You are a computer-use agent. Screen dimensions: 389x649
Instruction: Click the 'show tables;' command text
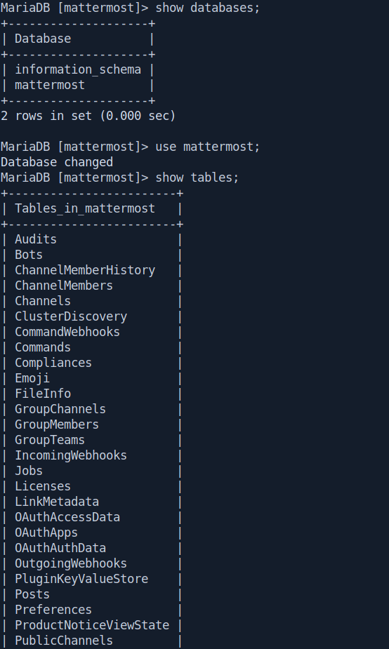(x=197, y=178)
